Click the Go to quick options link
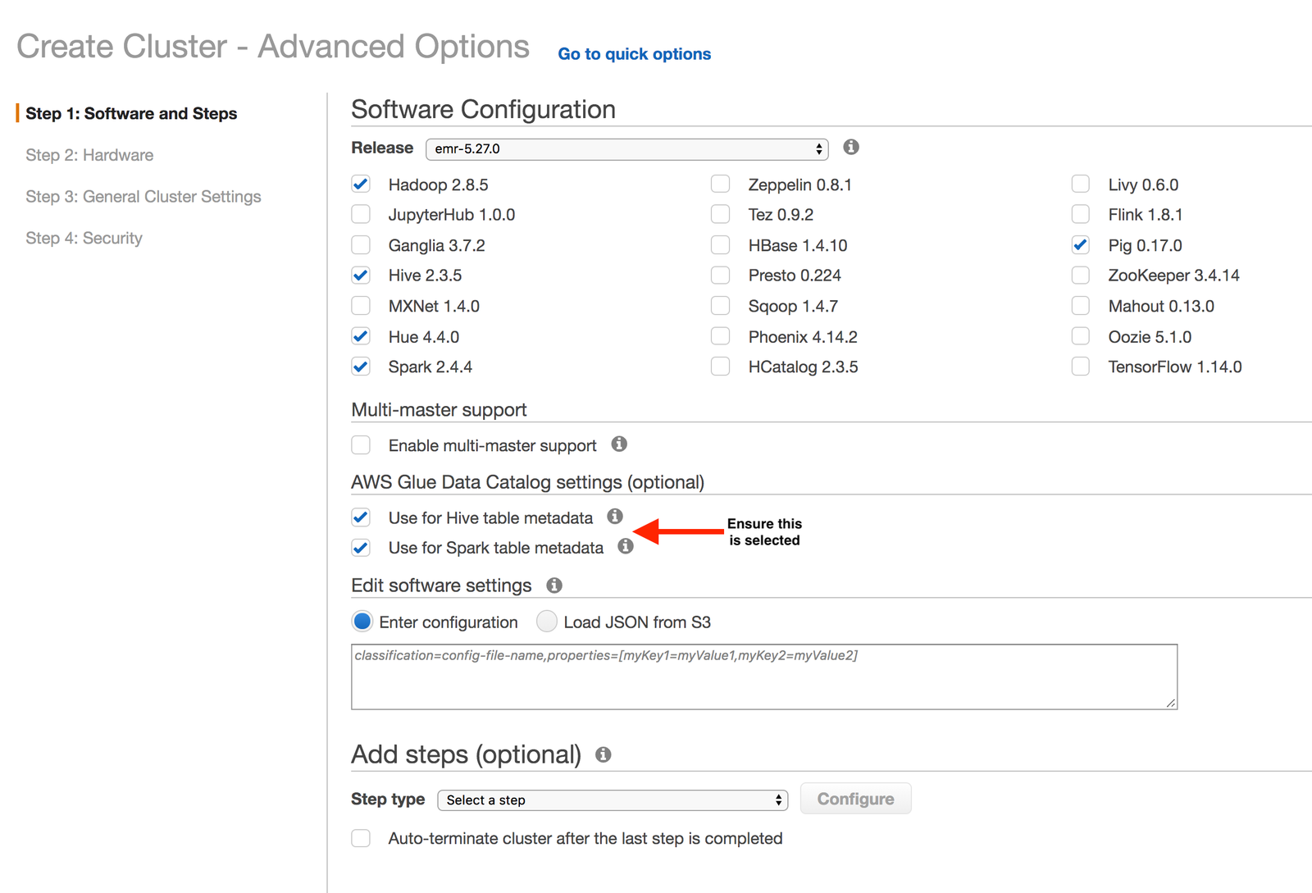 pyautogui.click(x=634, y=53)
